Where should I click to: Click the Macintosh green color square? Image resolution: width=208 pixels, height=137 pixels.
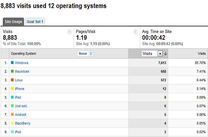12,71
